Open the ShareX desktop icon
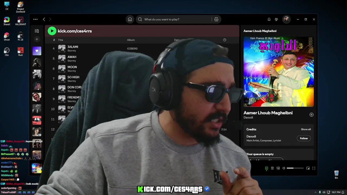The width and height of the screenshot is (347, 195). (x=7, y=21)
